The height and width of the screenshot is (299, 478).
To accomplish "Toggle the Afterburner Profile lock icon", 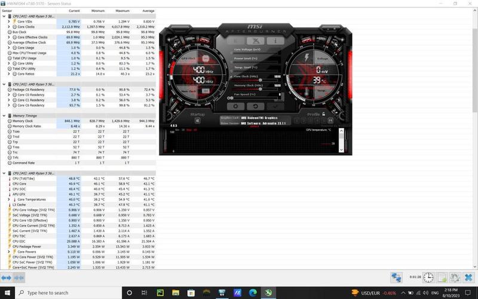I will tap(323, 114).
